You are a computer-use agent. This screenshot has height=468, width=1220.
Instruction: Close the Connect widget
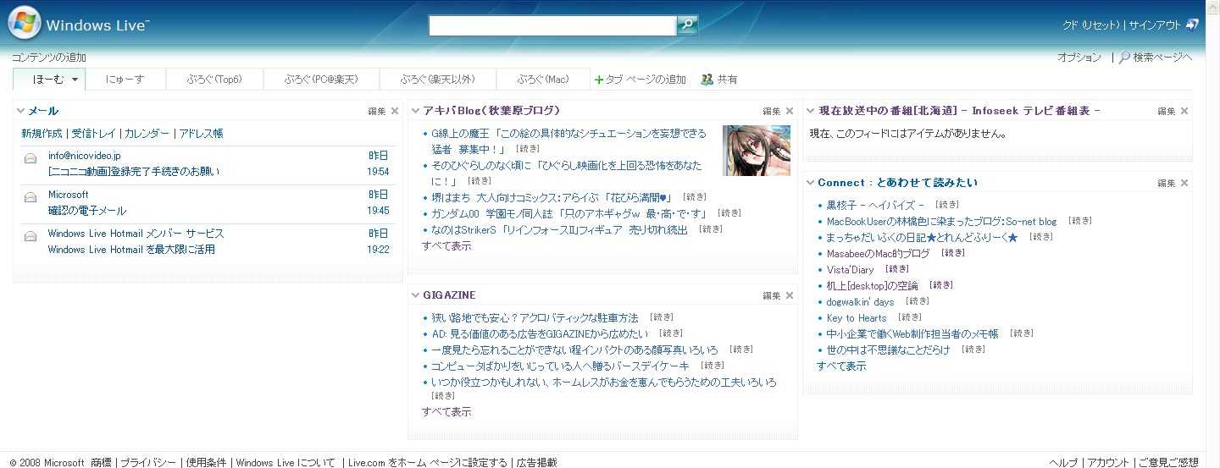pyautogui.click(x=1184, y=183)
